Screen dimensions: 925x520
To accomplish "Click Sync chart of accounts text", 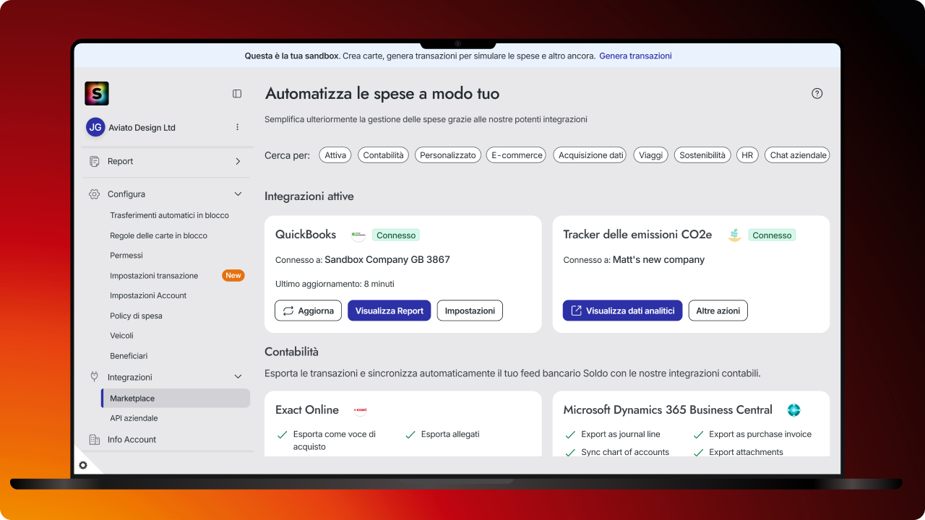I will coord(625,452).
